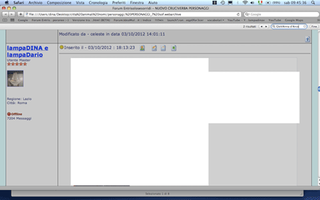Open the Cronologia menu
Image resolution: width=320 pixels, height=200 pixels.
(x=98, y=3)
